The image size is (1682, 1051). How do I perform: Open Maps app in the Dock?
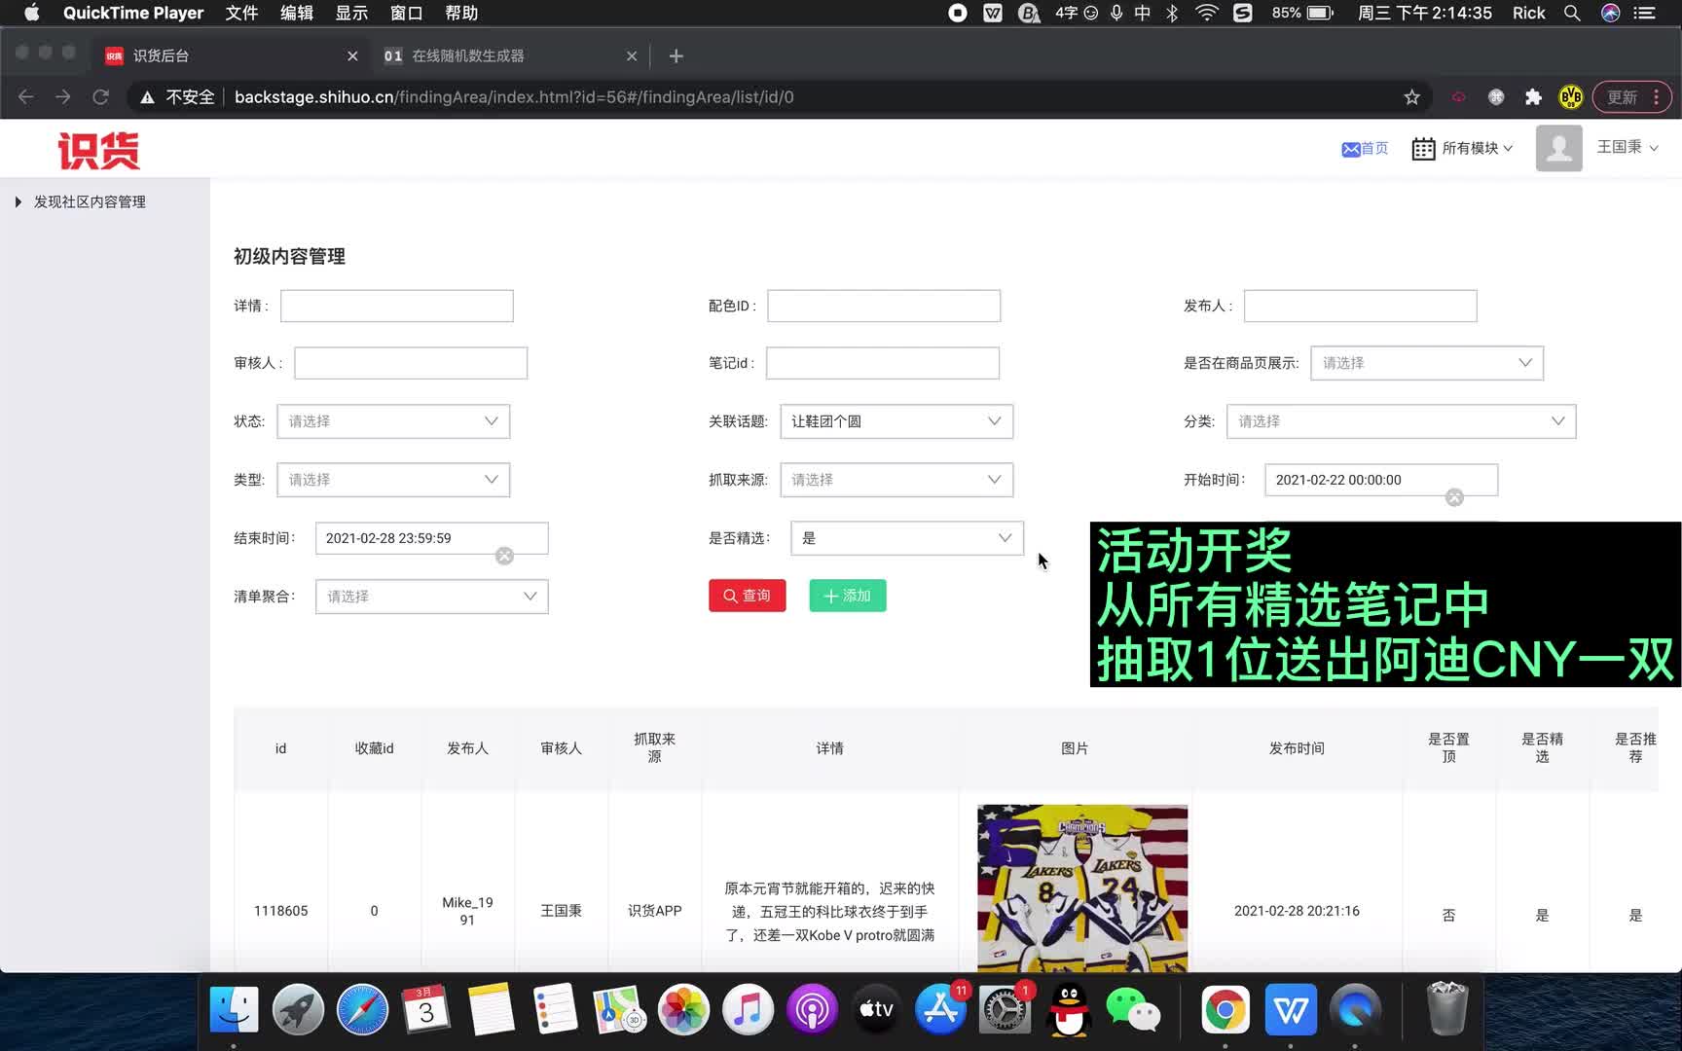click(619, 1009)
